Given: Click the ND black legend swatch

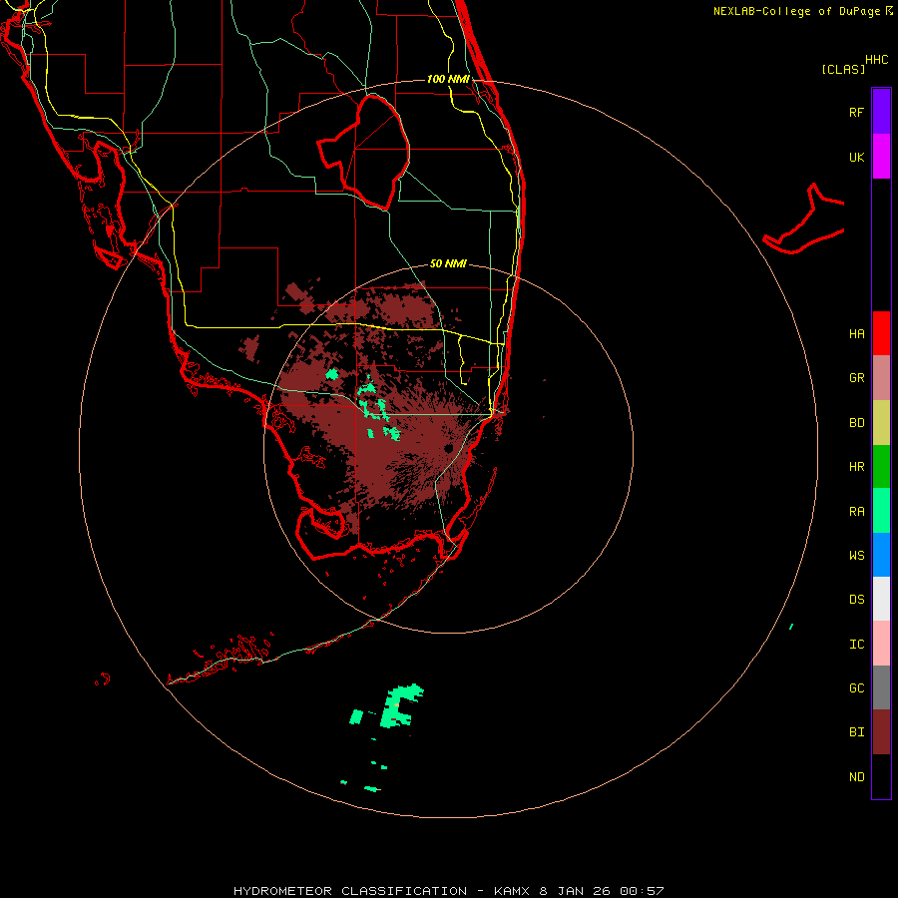Looking at the screenshot, I should [x=881, y=776].
